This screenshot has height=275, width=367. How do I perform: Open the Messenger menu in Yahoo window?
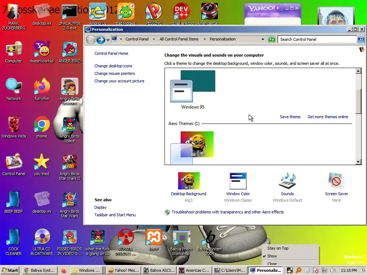click(257, 14)
